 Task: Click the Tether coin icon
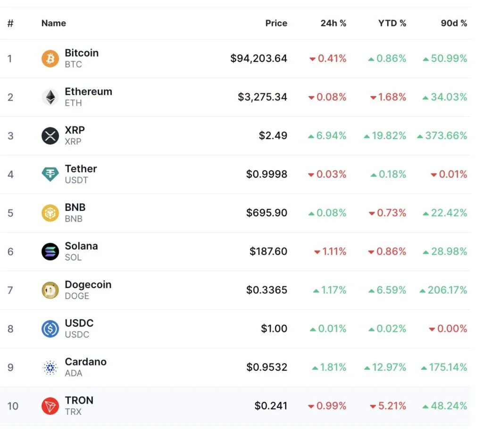coord(50,174)
